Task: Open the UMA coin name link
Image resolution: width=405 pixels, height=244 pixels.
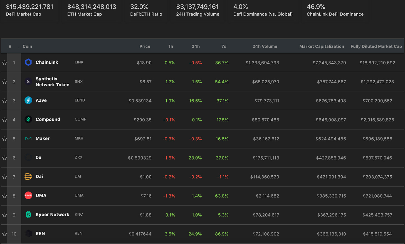Action: coord(41,195)
